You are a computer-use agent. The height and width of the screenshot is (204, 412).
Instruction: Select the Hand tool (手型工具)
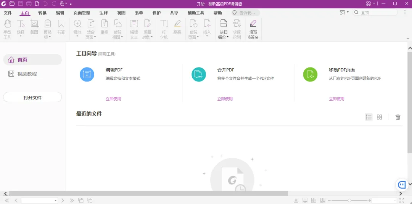pyautogui.click(x=7, y=29)
